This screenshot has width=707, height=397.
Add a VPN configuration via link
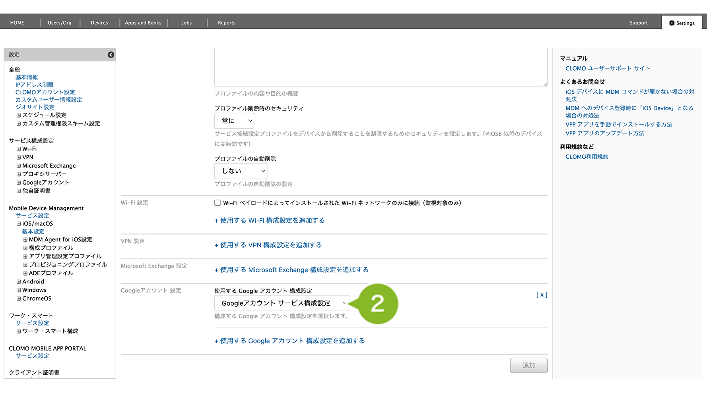tap(268, 245)
